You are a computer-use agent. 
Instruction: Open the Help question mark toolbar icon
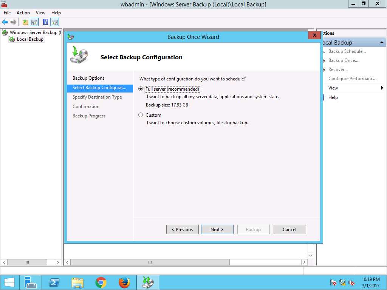point(45,22)
